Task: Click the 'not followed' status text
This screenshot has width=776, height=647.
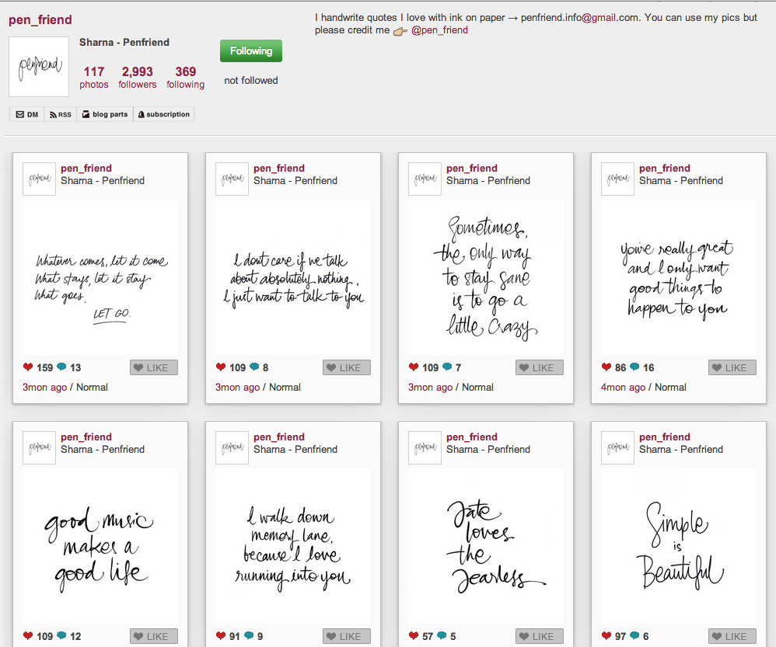Action: point(251,81)
